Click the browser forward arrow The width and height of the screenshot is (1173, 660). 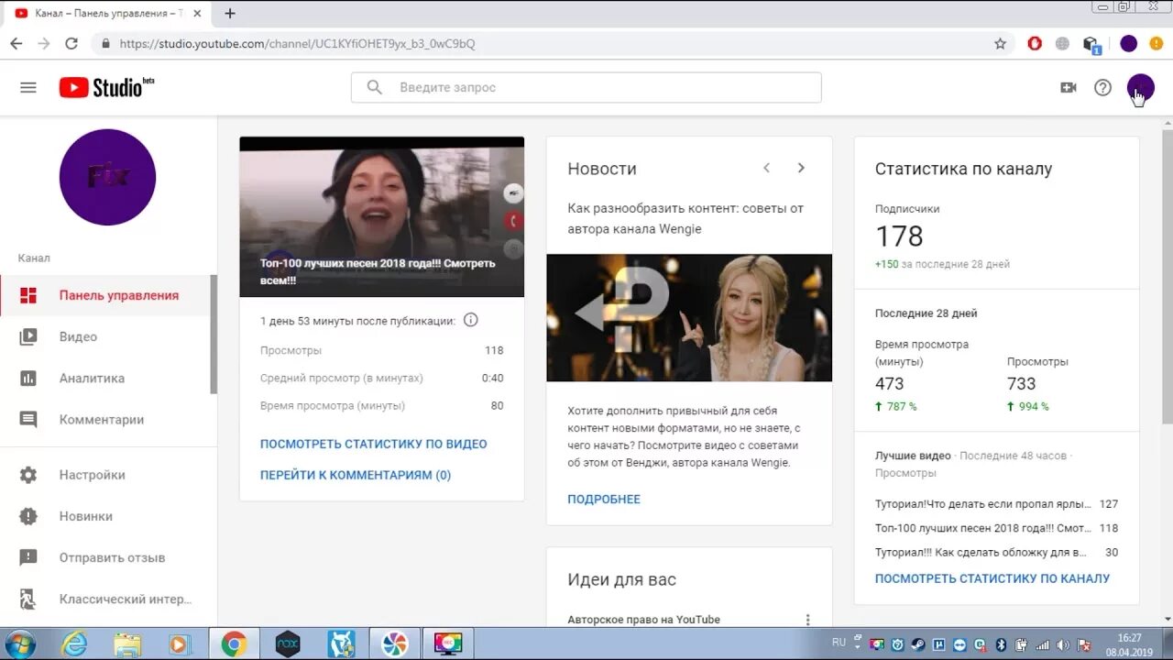44,43
